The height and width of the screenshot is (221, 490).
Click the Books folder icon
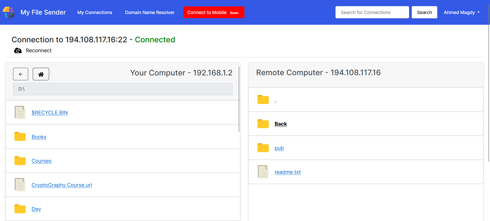tap(20, 137)
